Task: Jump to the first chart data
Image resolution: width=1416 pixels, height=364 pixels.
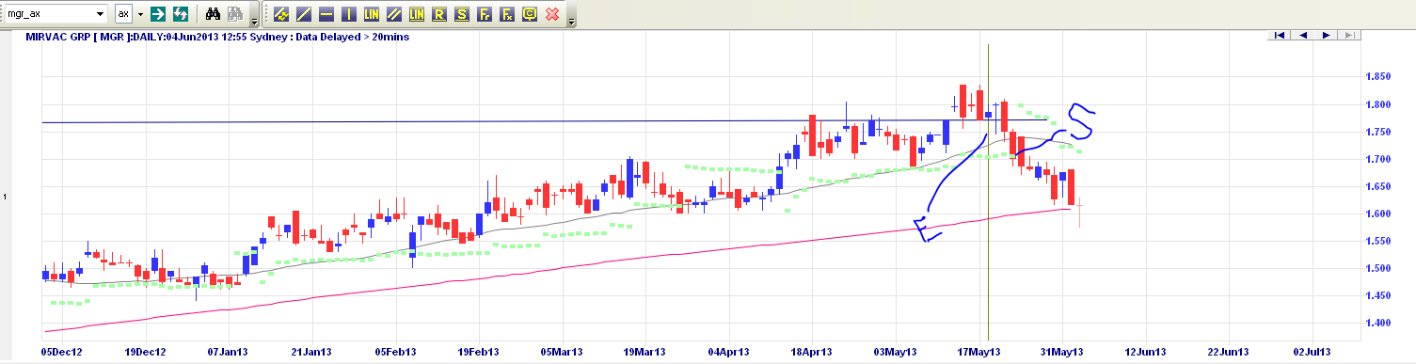Action: 1280,35
